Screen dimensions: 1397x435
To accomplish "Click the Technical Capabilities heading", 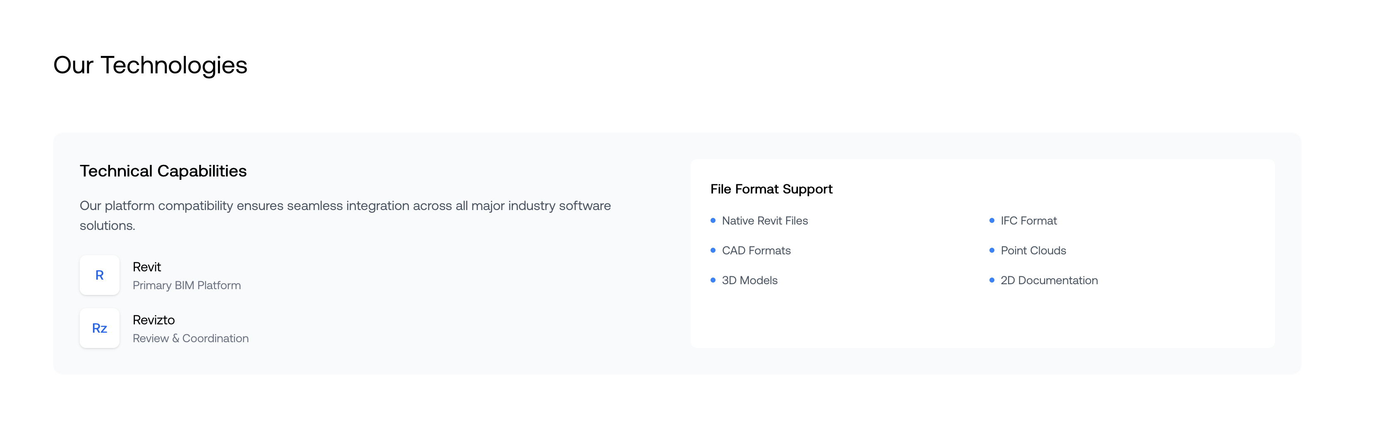I will 163,171.
